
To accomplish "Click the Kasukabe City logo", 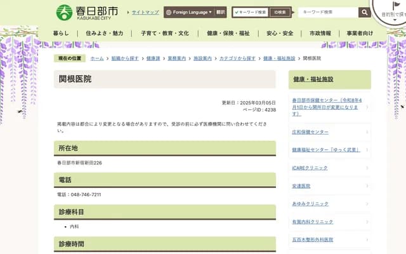I will (86, 12).
